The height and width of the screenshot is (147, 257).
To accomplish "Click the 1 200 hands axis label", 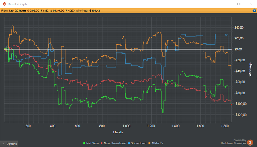I will click(151, 126).
